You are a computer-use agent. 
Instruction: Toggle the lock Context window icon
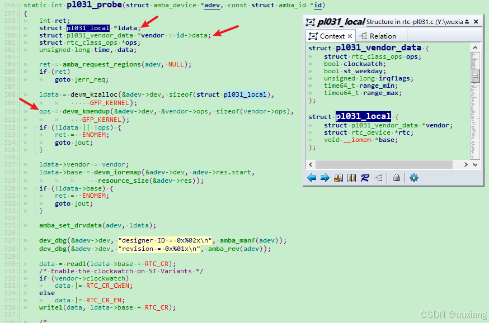point(396,178)
